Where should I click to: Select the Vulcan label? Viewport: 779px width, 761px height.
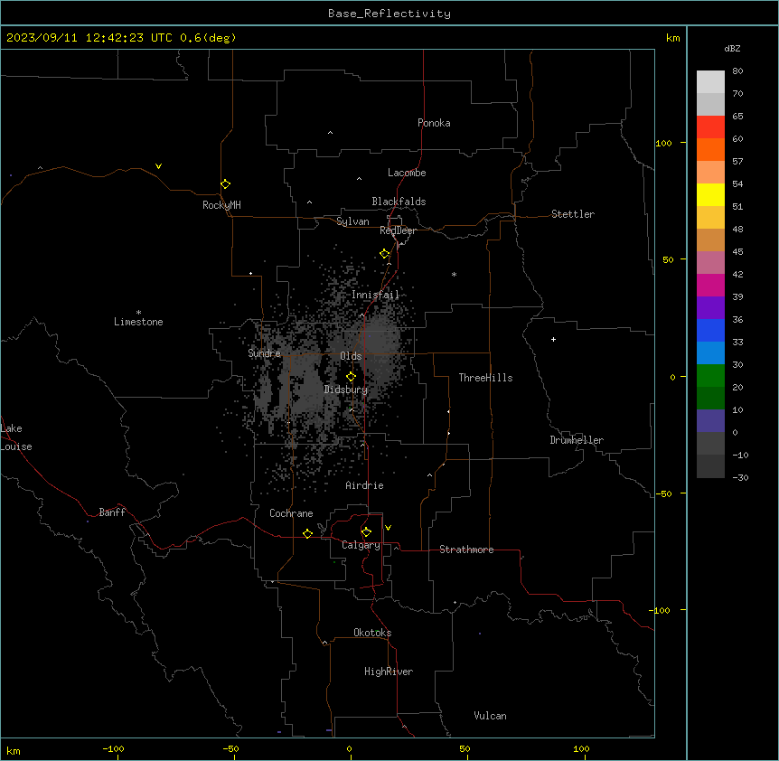tap(491, 715)
